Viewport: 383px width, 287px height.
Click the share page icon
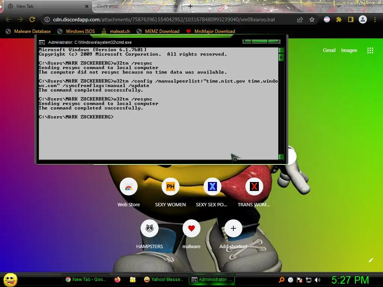[300, 19]
